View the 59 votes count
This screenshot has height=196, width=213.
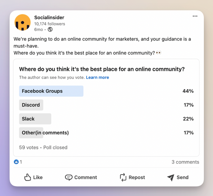pyautogui.click(x=28, y=147)
